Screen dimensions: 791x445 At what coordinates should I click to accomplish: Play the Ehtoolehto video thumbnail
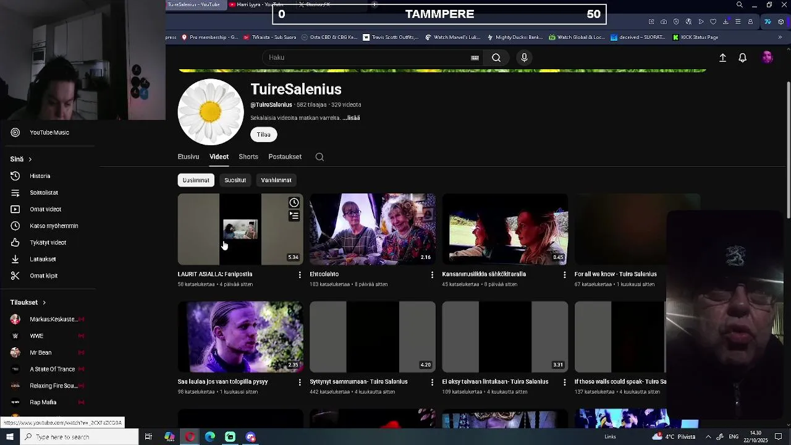pyautogui.click(x=373, y=229)
